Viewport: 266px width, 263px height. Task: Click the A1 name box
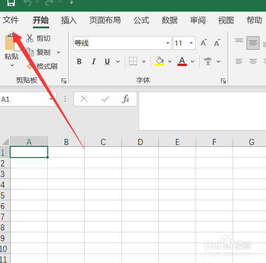(28, 99)
